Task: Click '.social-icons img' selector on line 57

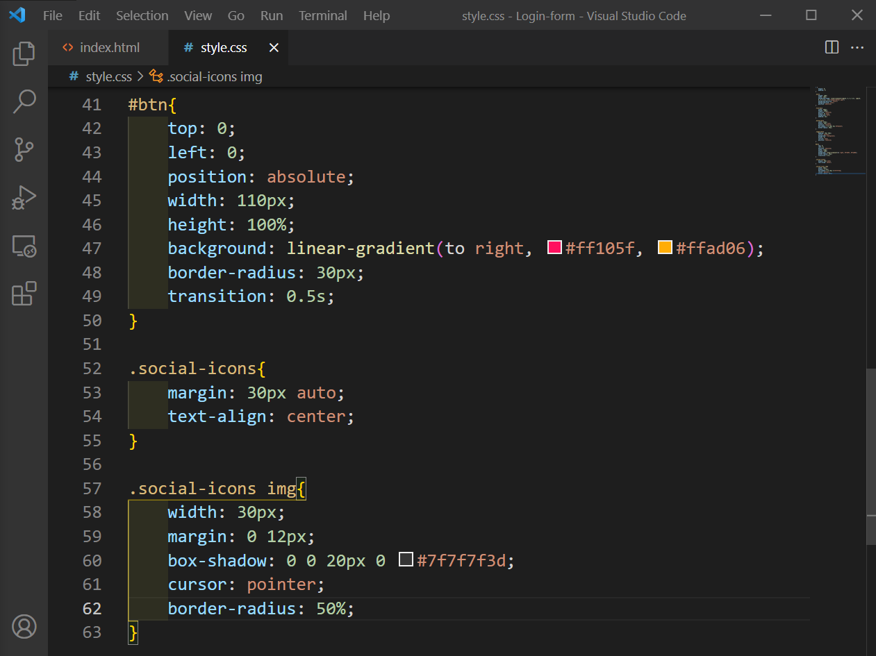Action: (213, 488)
